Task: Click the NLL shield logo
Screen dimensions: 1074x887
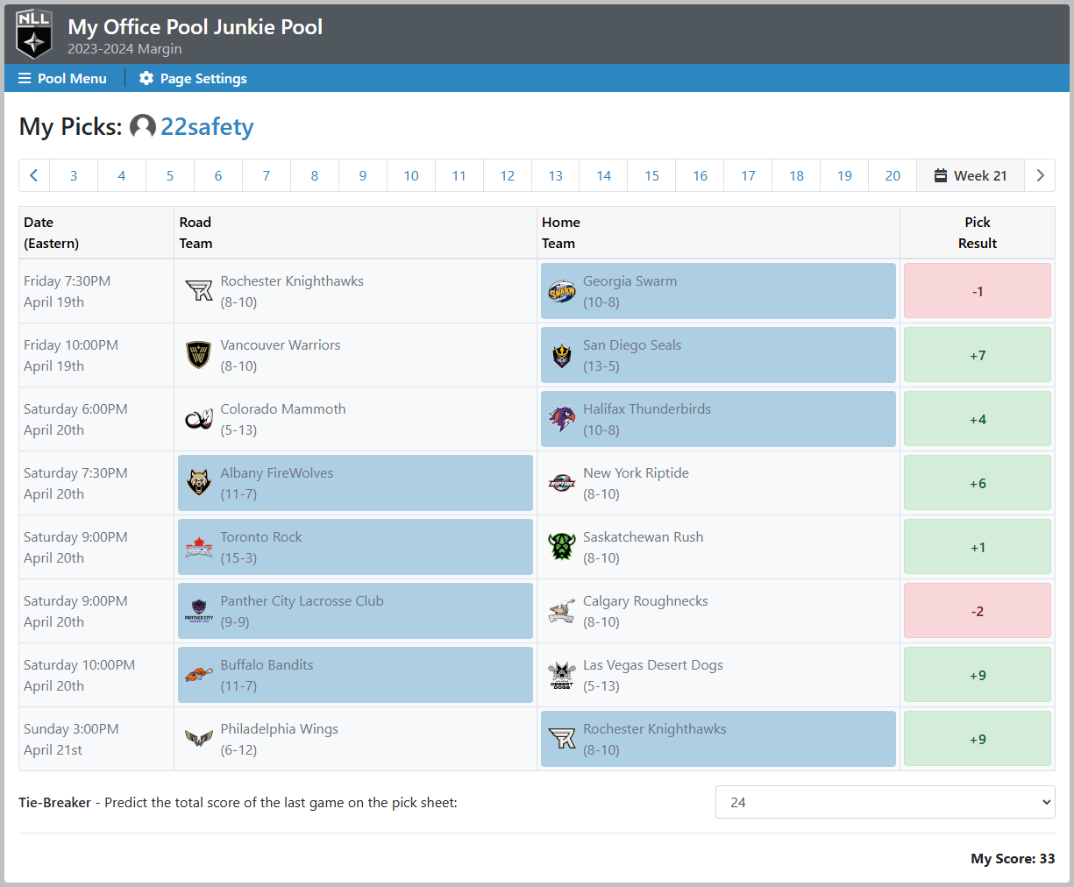Action: pyautogui.click(x=34, y=34)
